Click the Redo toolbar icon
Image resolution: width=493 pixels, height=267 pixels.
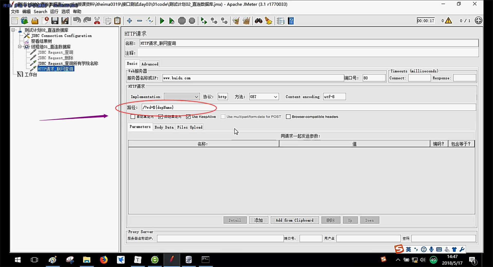point(87,21)
